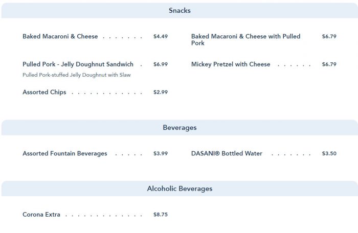Click the $6.99 doughnut sandwich price

click(161, 64)
